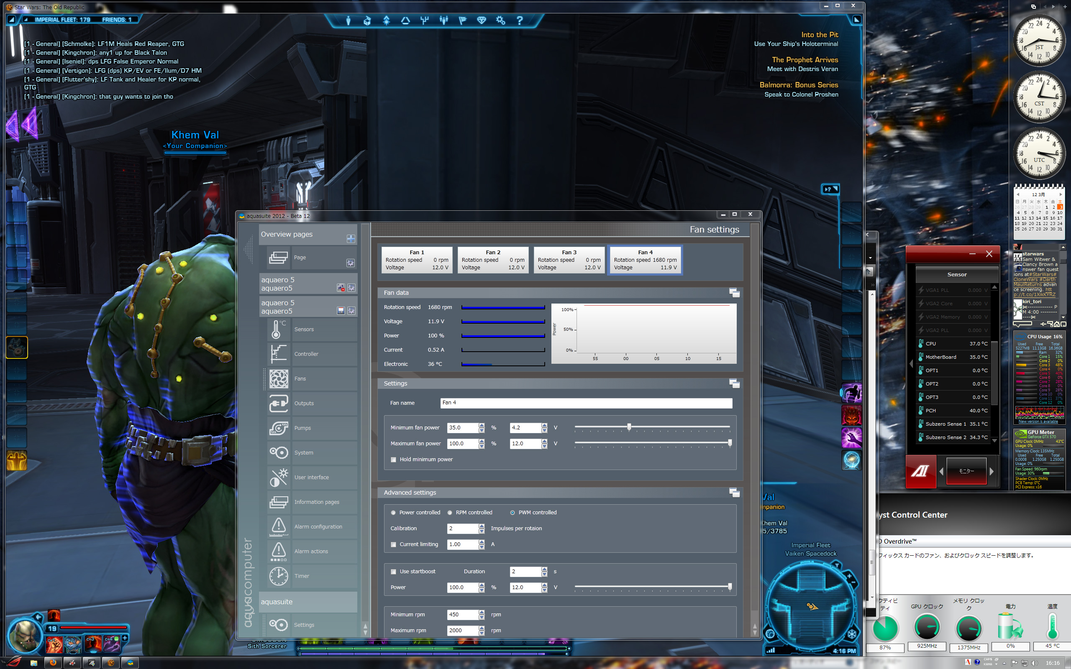Select Power controlled radio button
The width and height of the screenshot is (1071, 669).
[393, 513]
